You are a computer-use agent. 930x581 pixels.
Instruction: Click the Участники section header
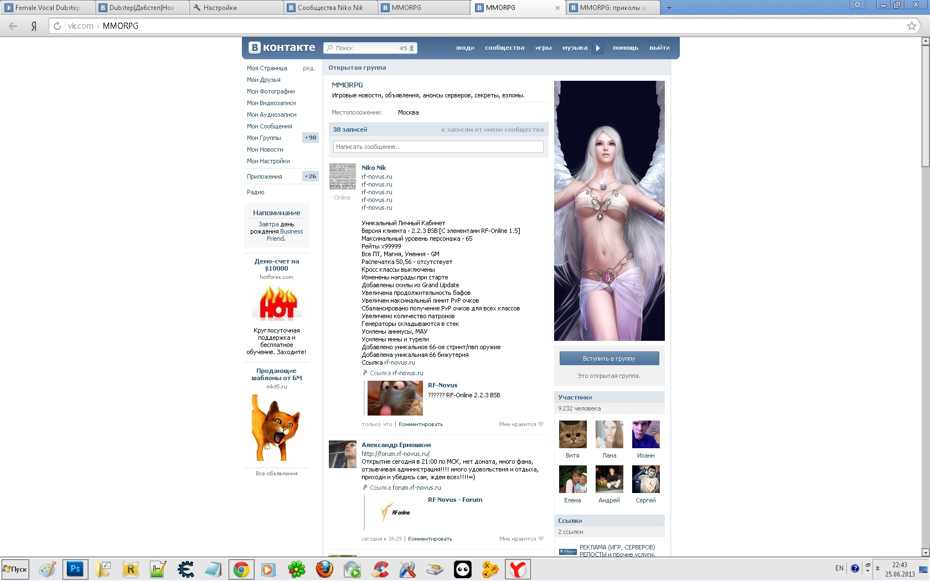(x=609, y=397)
